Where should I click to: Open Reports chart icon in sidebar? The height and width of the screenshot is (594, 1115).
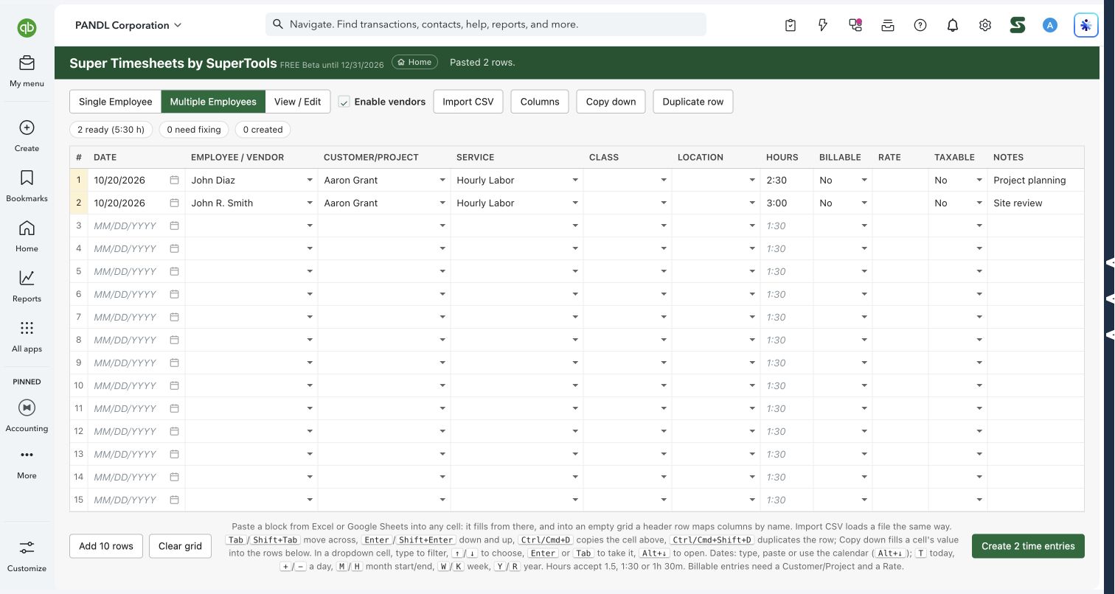coord(27,278)
